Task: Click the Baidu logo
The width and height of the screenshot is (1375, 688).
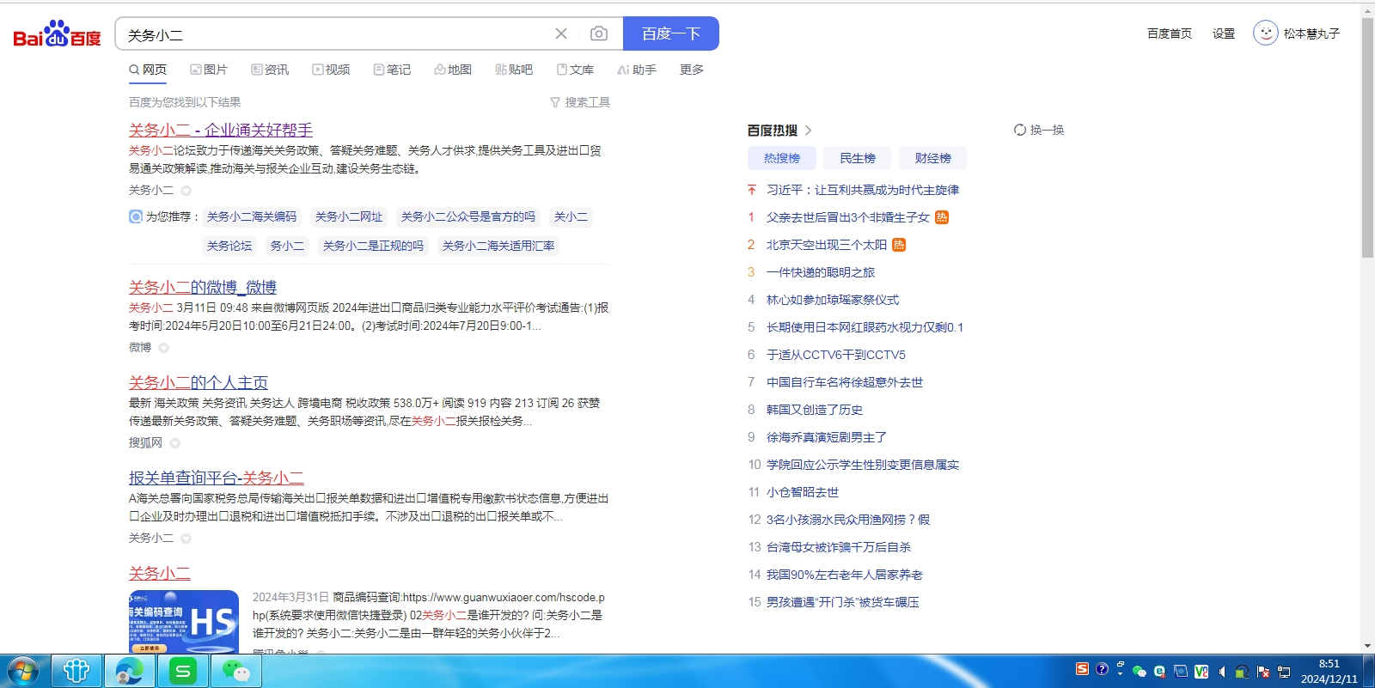Action: click(57, 34)
